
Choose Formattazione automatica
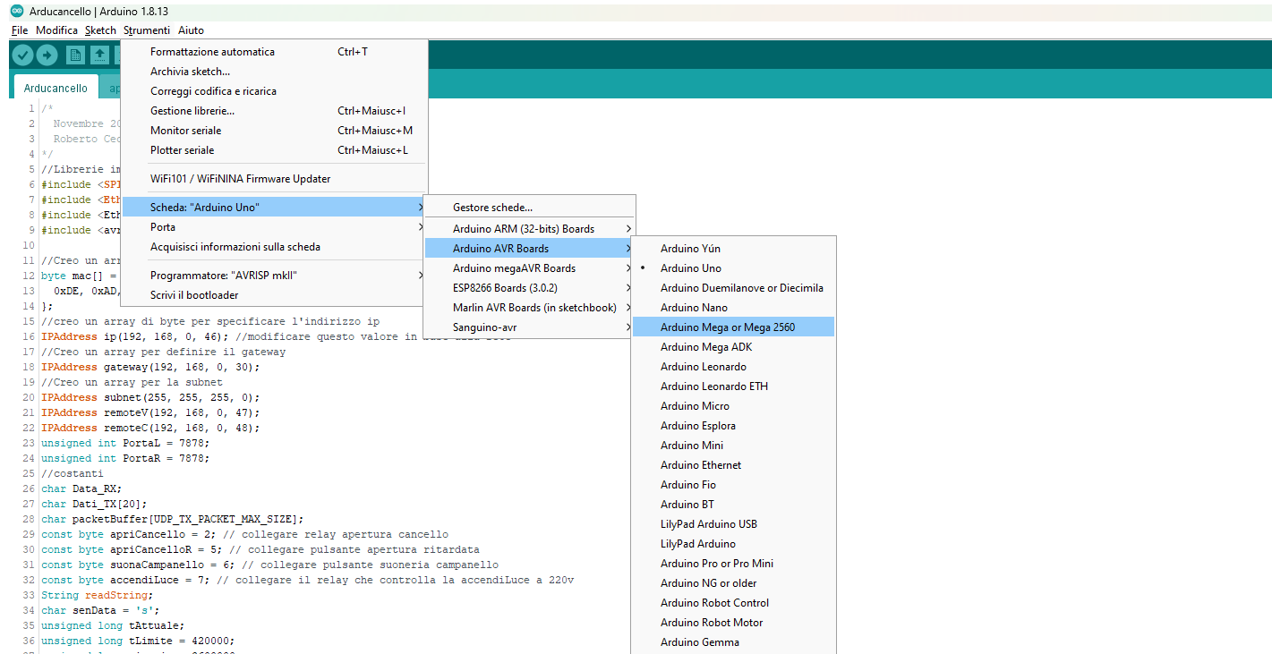tap(274, 52)
